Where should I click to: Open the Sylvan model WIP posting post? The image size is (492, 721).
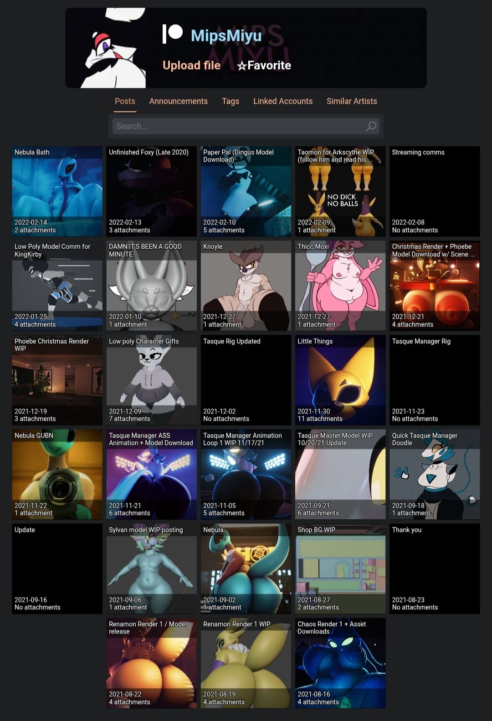[x=151, y=568]
